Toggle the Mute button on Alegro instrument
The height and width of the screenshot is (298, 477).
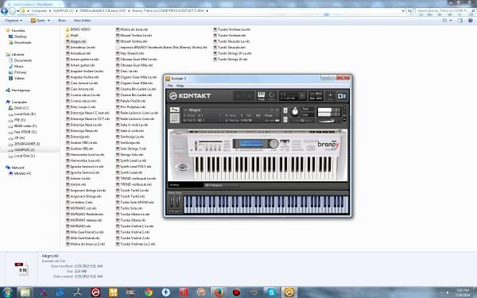285,119
